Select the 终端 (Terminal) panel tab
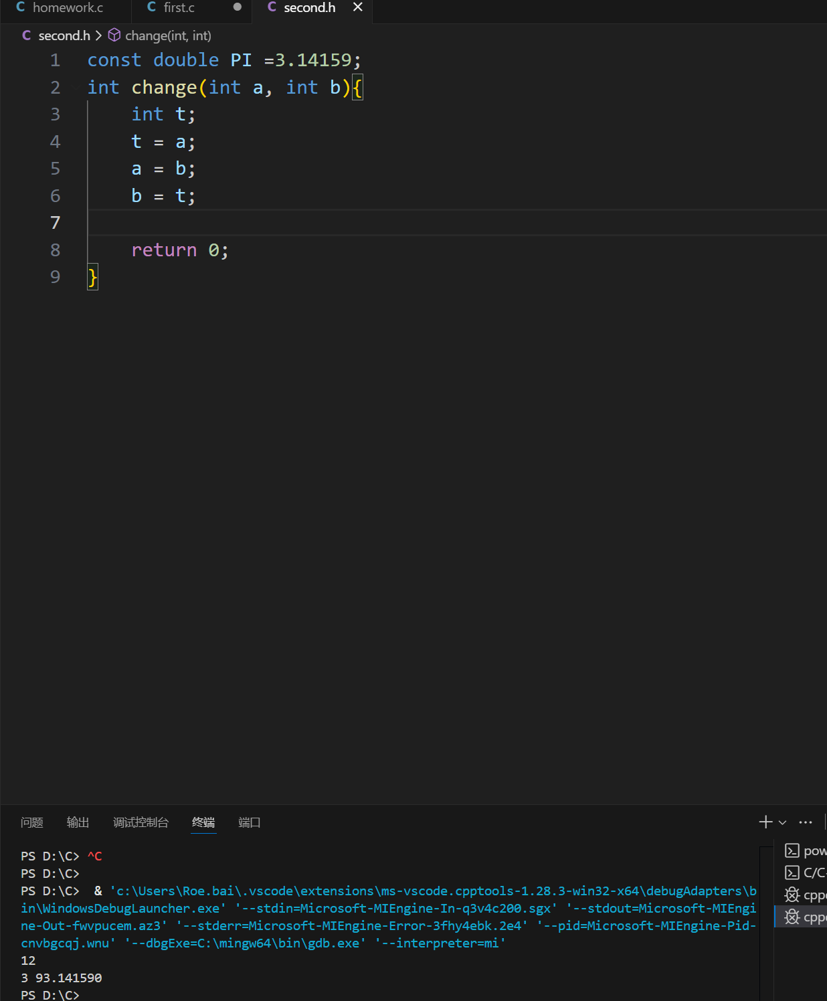Image resolution: width=827 pixels, height=1001 pixels. [x=203, y=822]
